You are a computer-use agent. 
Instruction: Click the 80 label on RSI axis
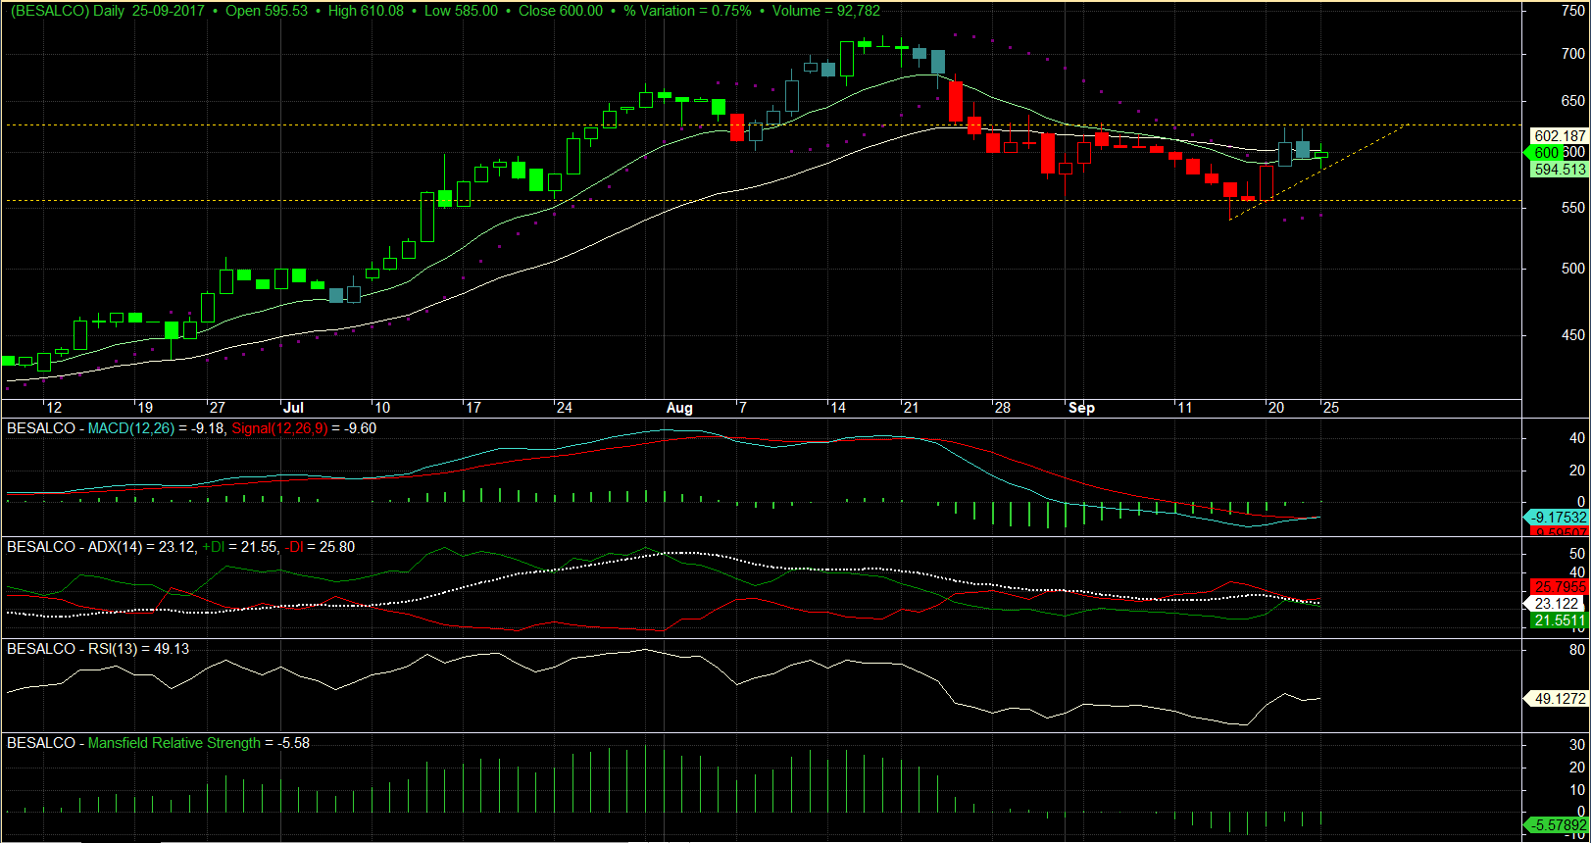click(1576, 650)
